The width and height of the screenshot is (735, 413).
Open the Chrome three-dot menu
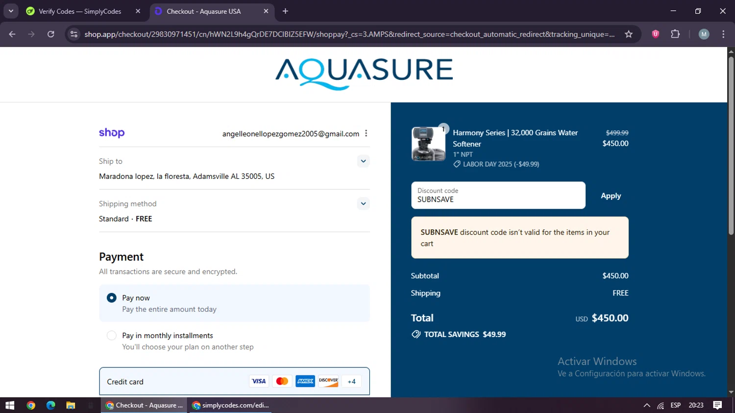coord(723,34)
